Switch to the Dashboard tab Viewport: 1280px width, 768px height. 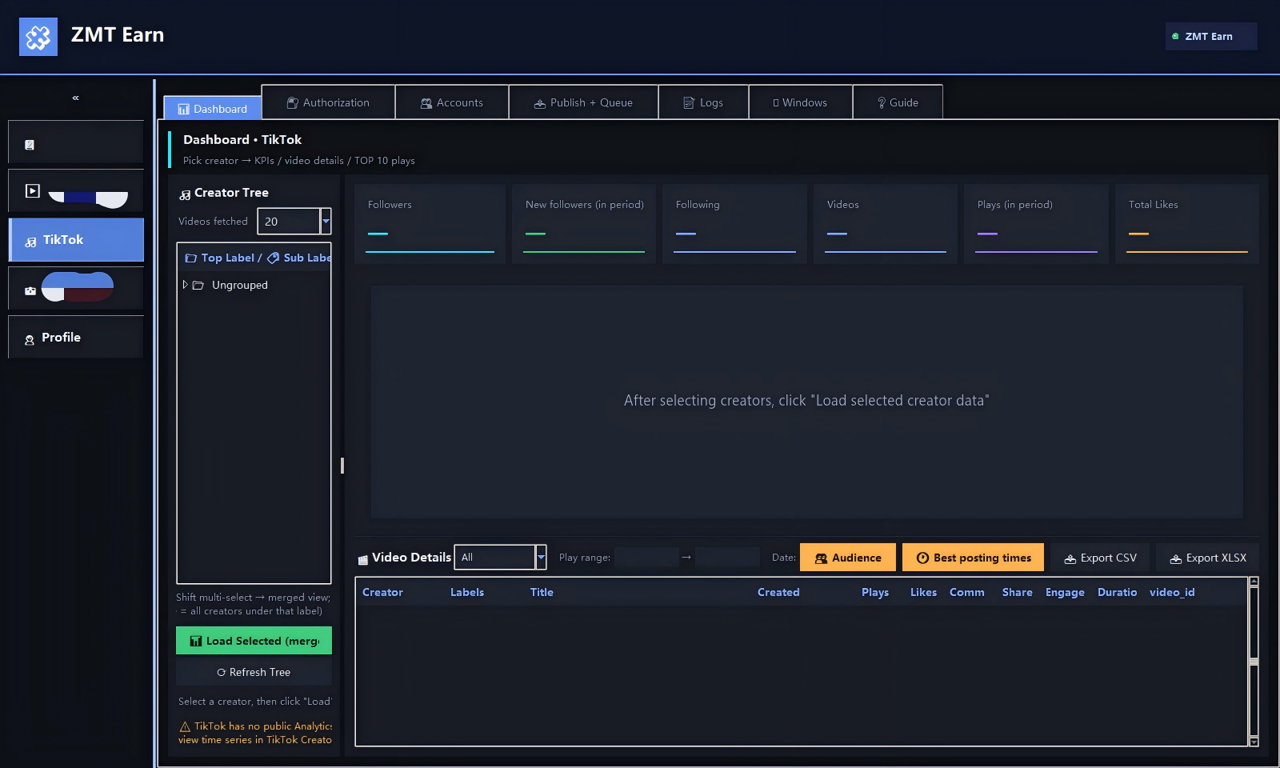tap(213, 108)
